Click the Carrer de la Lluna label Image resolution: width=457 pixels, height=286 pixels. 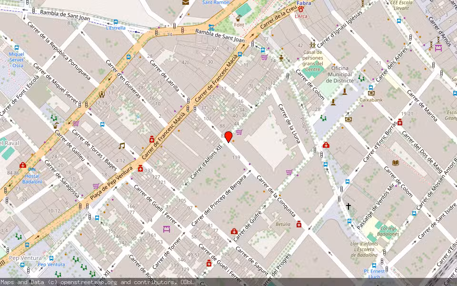pyautogui.click(x=289, y=123)
